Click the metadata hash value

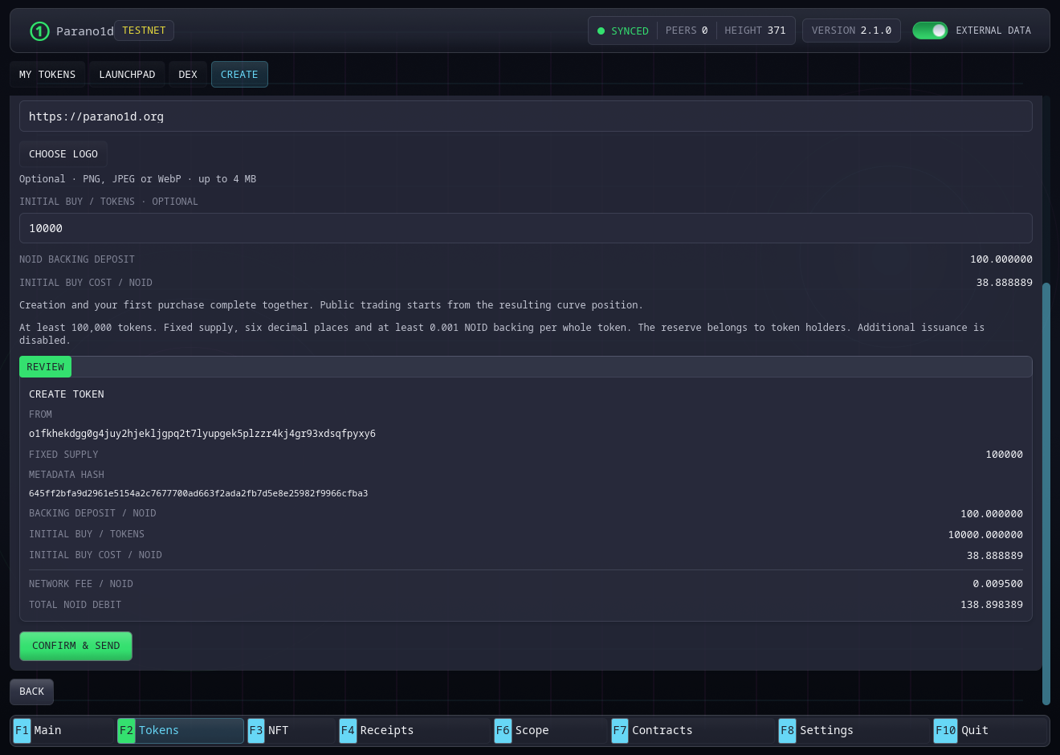(198, 493)
